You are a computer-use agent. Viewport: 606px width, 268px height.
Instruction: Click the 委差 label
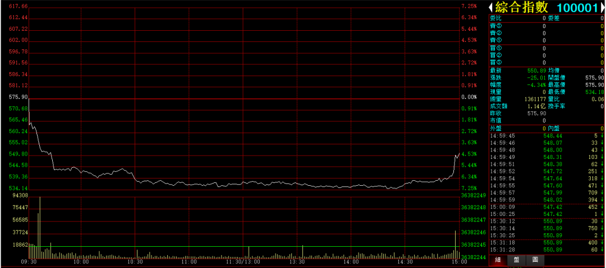point(553,18)
